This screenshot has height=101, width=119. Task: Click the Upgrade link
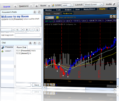(x=7, y=7)
